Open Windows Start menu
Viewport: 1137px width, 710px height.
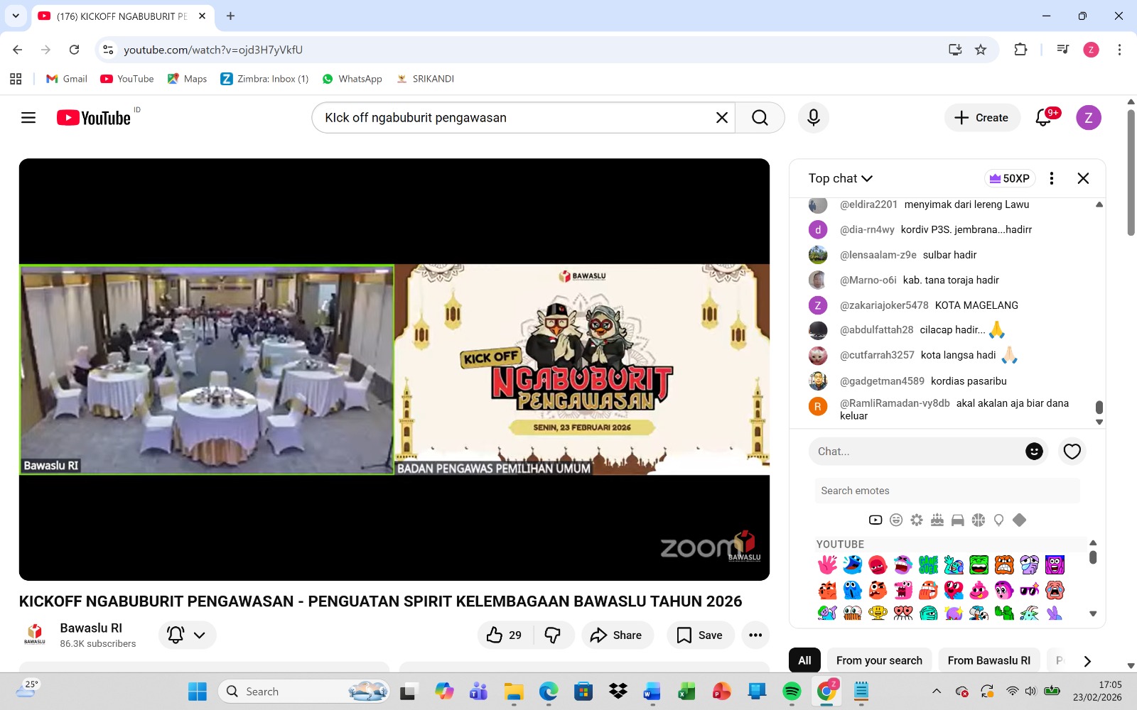pos(197,691)
